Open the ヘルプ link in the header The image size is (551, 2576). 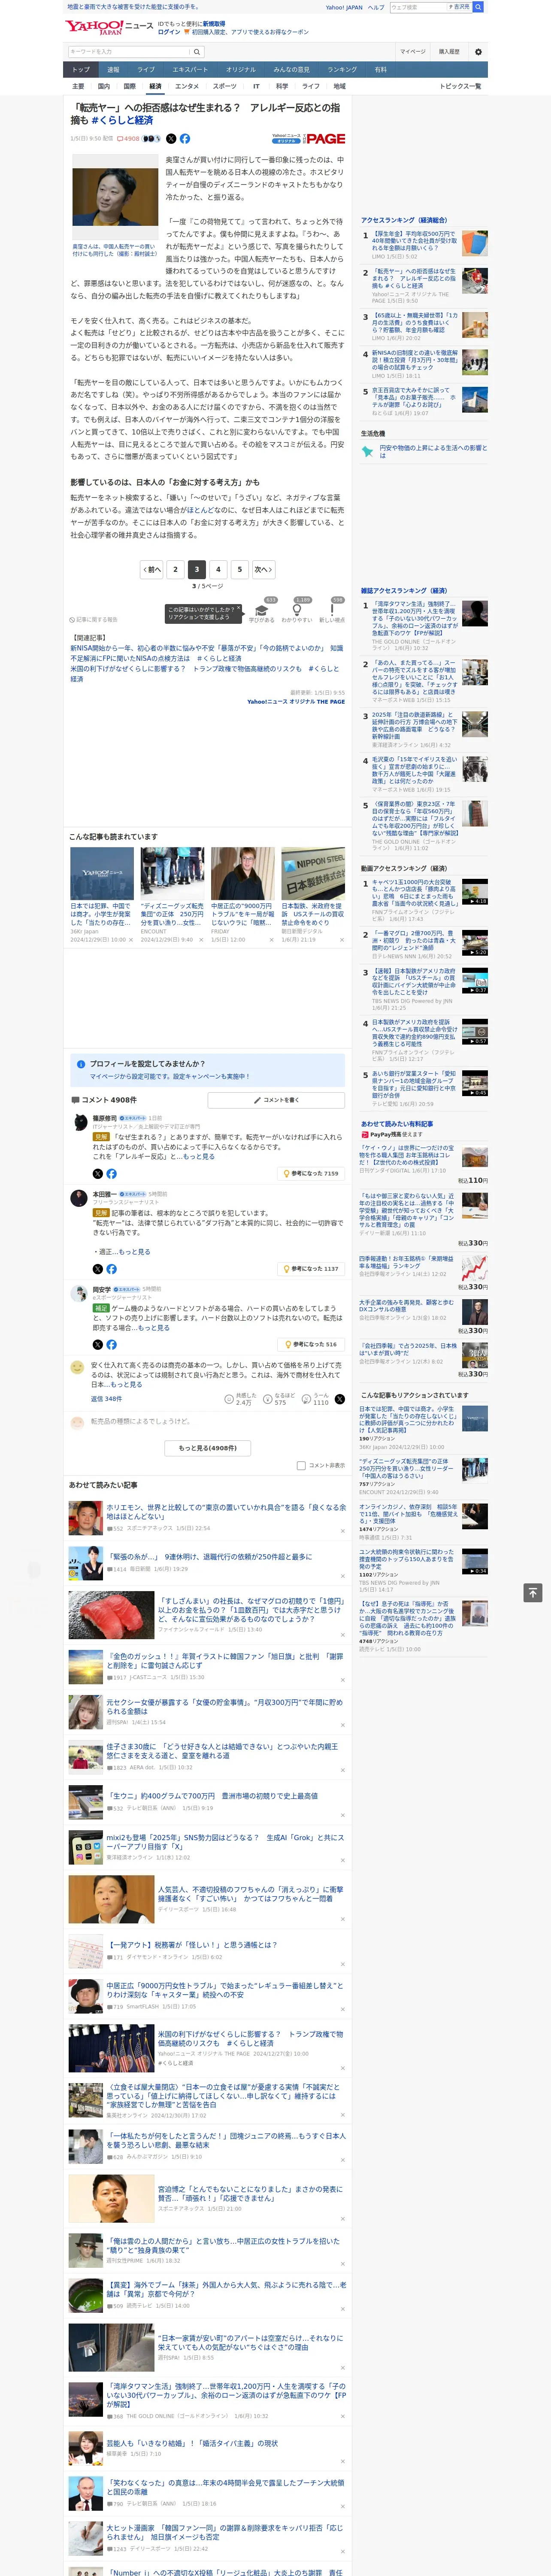pyautogui.click(x=376, y=7)
